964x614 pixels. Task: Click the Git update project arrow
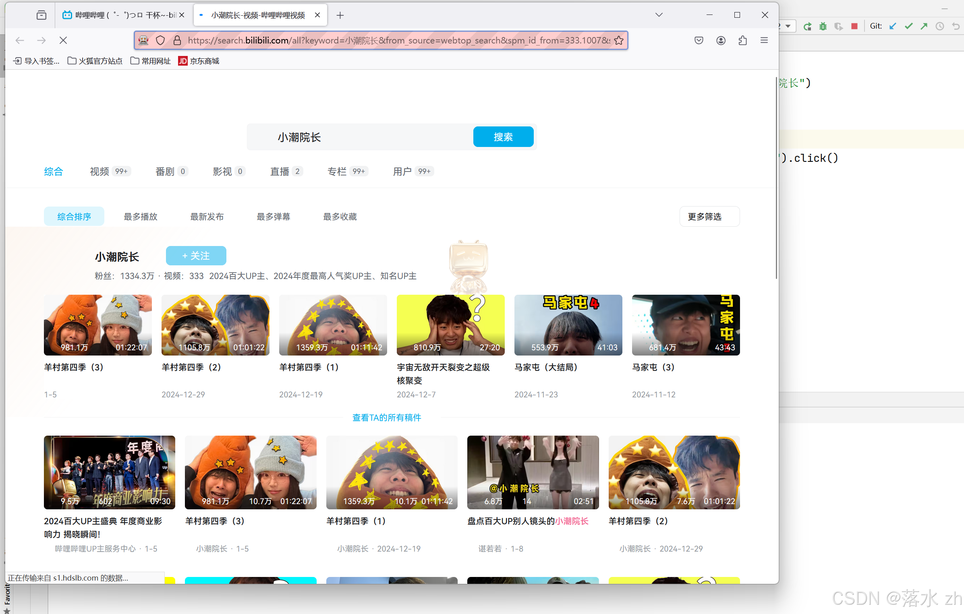[x=893, y=27]
